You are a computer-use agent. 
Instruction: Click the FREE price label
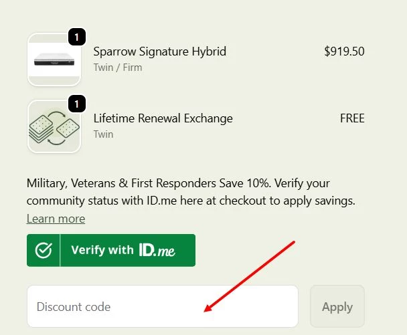(352, 118)
